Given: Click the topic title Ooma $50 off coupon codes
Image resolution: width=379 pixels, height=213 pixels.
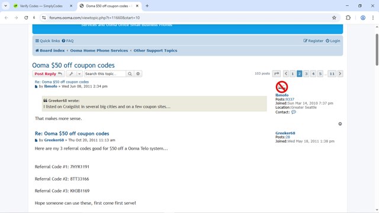Looking at the screenshot, I should click(73, 65).
